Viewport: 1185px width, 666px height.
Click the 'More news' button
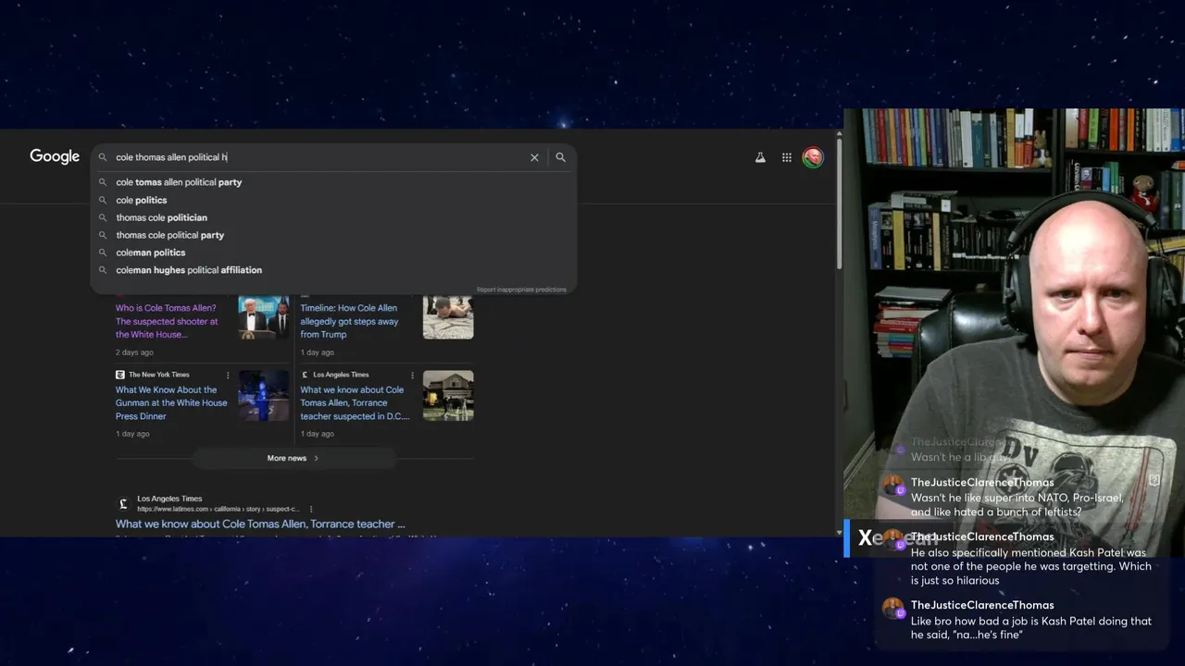pyautogui.click(x=293, y=458)
